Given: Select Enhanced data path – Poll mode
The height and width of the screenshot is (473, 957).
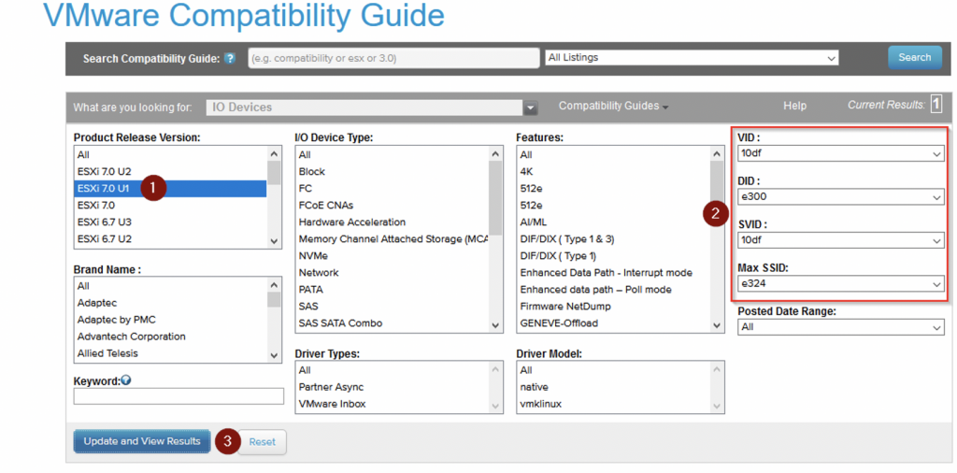Looking at the screenshot, I should point(613,289).
